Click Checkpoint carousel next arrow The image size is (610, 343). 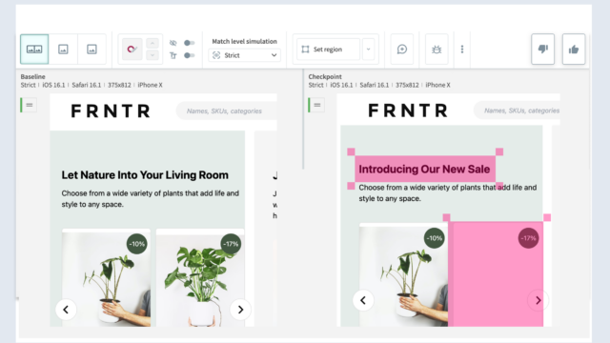(x=538, y=300)
